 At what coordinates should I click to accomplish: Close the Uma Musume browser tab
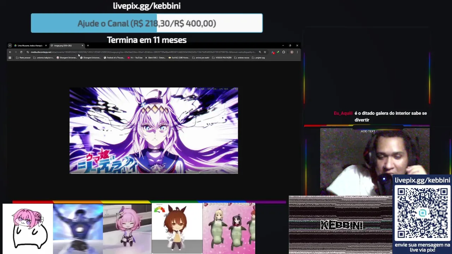click(x=46, y=46)
